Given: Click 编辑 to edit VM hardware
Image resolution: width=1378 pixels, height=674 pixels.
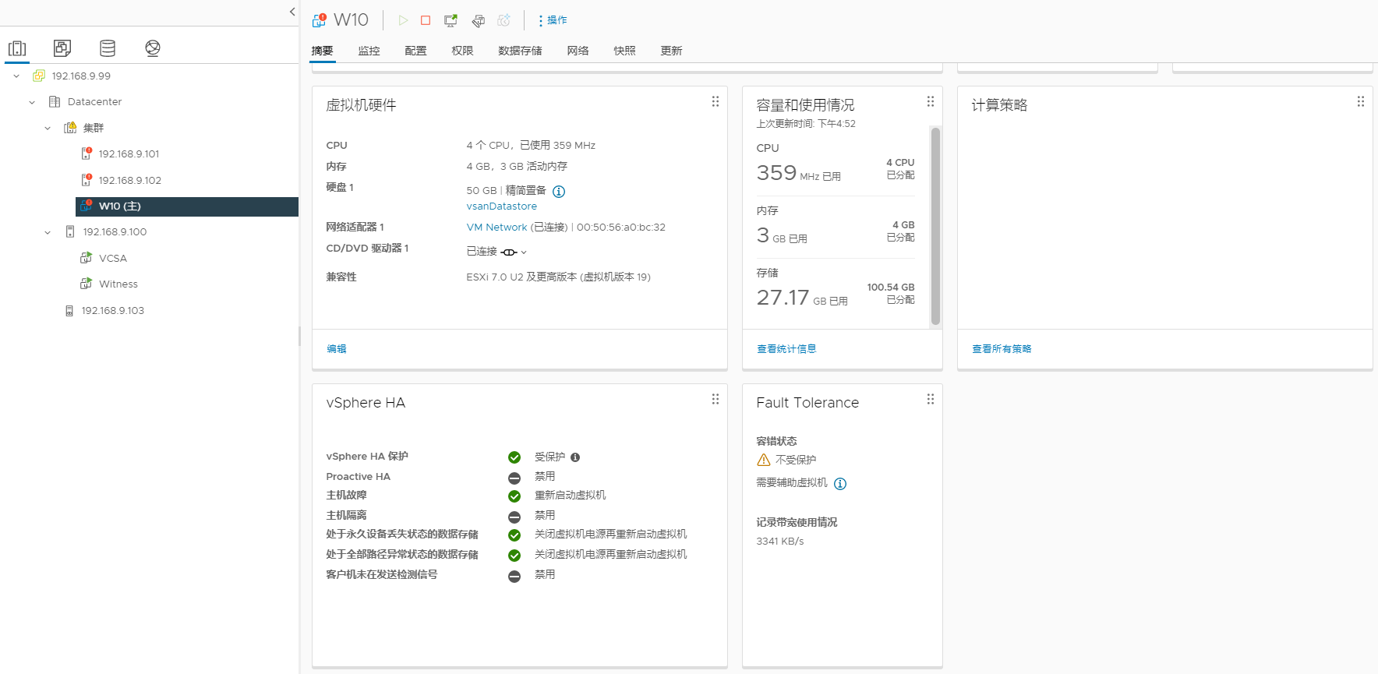Looking at the screenshot, I should 337,349.
